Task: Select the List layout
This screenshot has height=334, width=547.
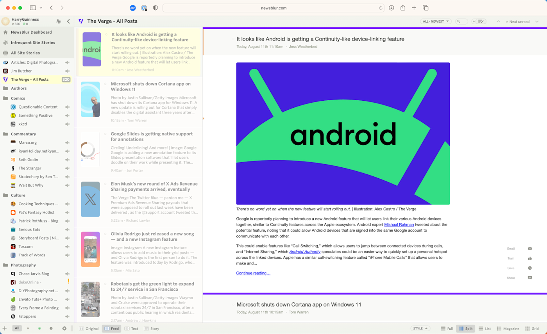Action: (x=484, y=329)
